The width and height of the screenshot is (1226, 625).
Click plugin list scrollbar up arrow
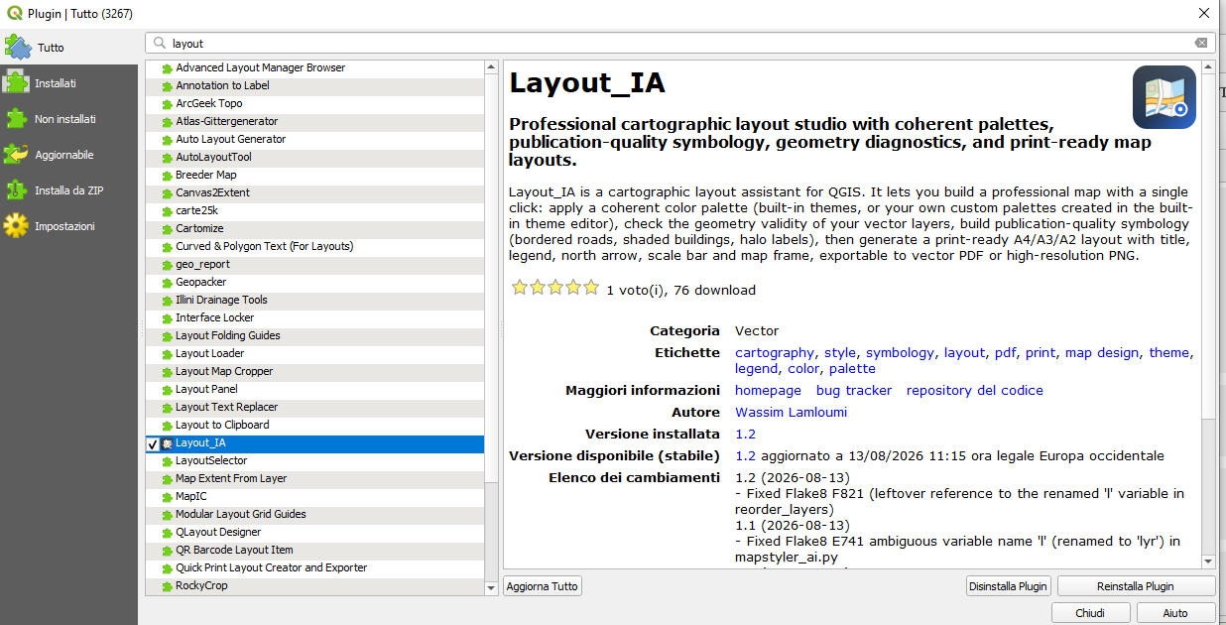pyautogui.click(x=492, y=66)
